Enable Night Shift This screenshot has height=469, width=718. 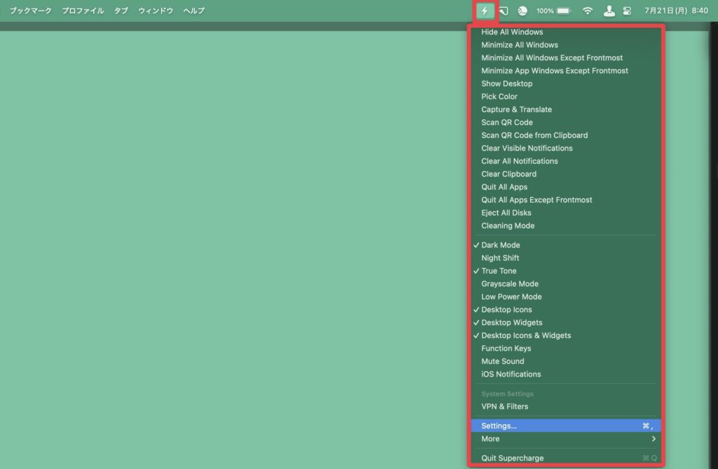(566, 258)
